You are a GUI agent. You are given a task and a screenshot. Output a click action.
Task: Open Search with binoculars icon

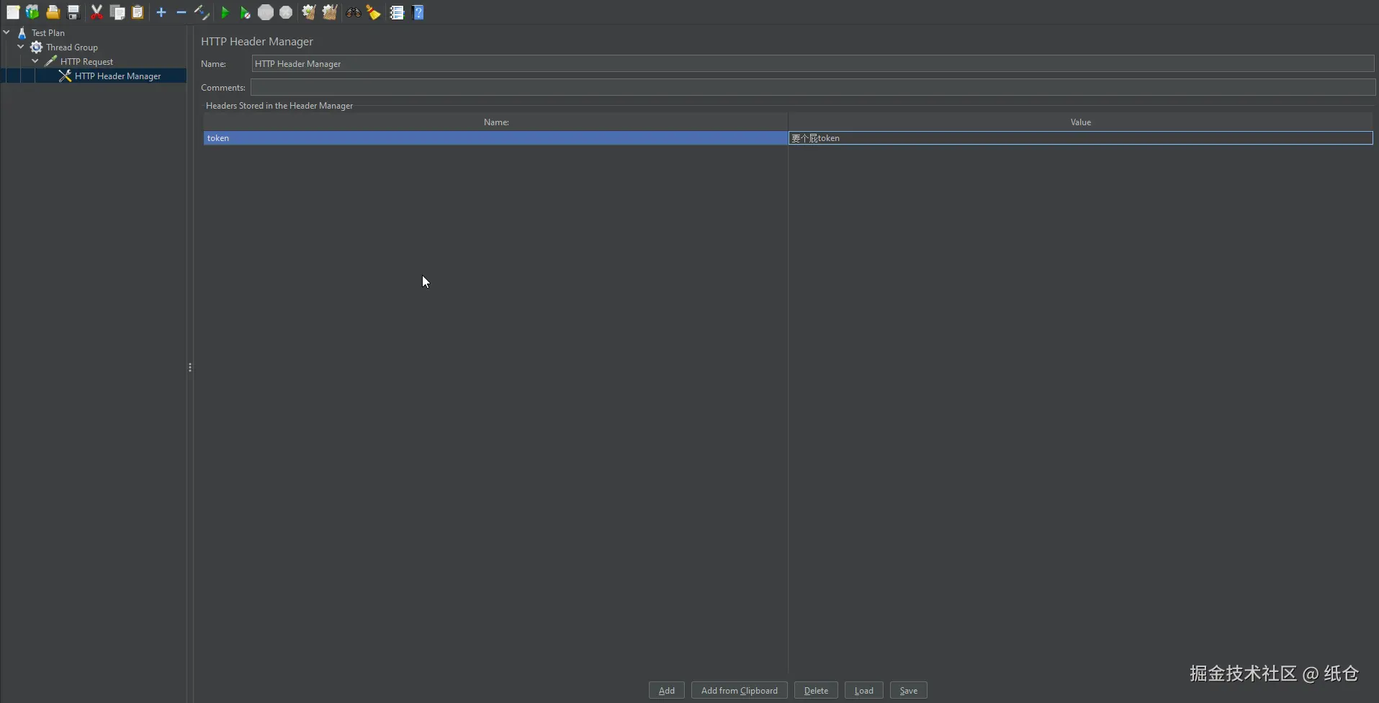pyautogui.click(x=353, y=12)
